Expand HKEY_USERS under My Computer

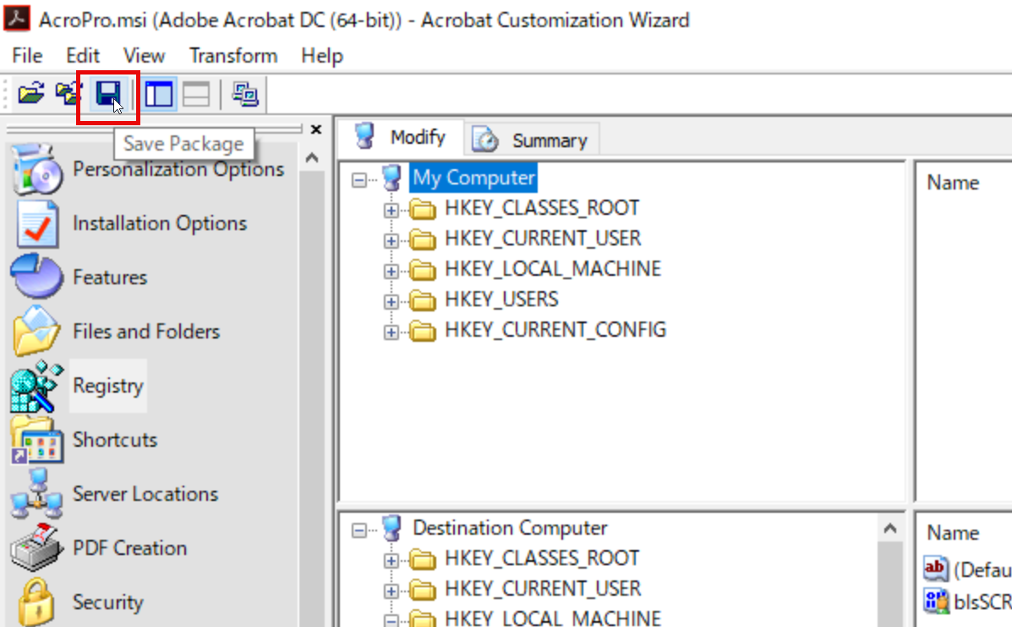pyautogui.click(x=391, y=300)
